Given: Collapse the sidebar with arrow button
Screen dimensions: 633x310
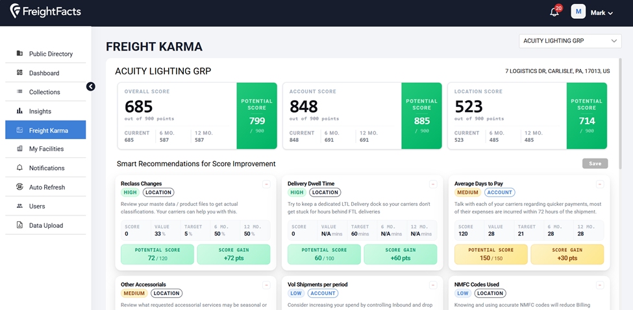Looking at the screenshot, I should tap(90, 86).
